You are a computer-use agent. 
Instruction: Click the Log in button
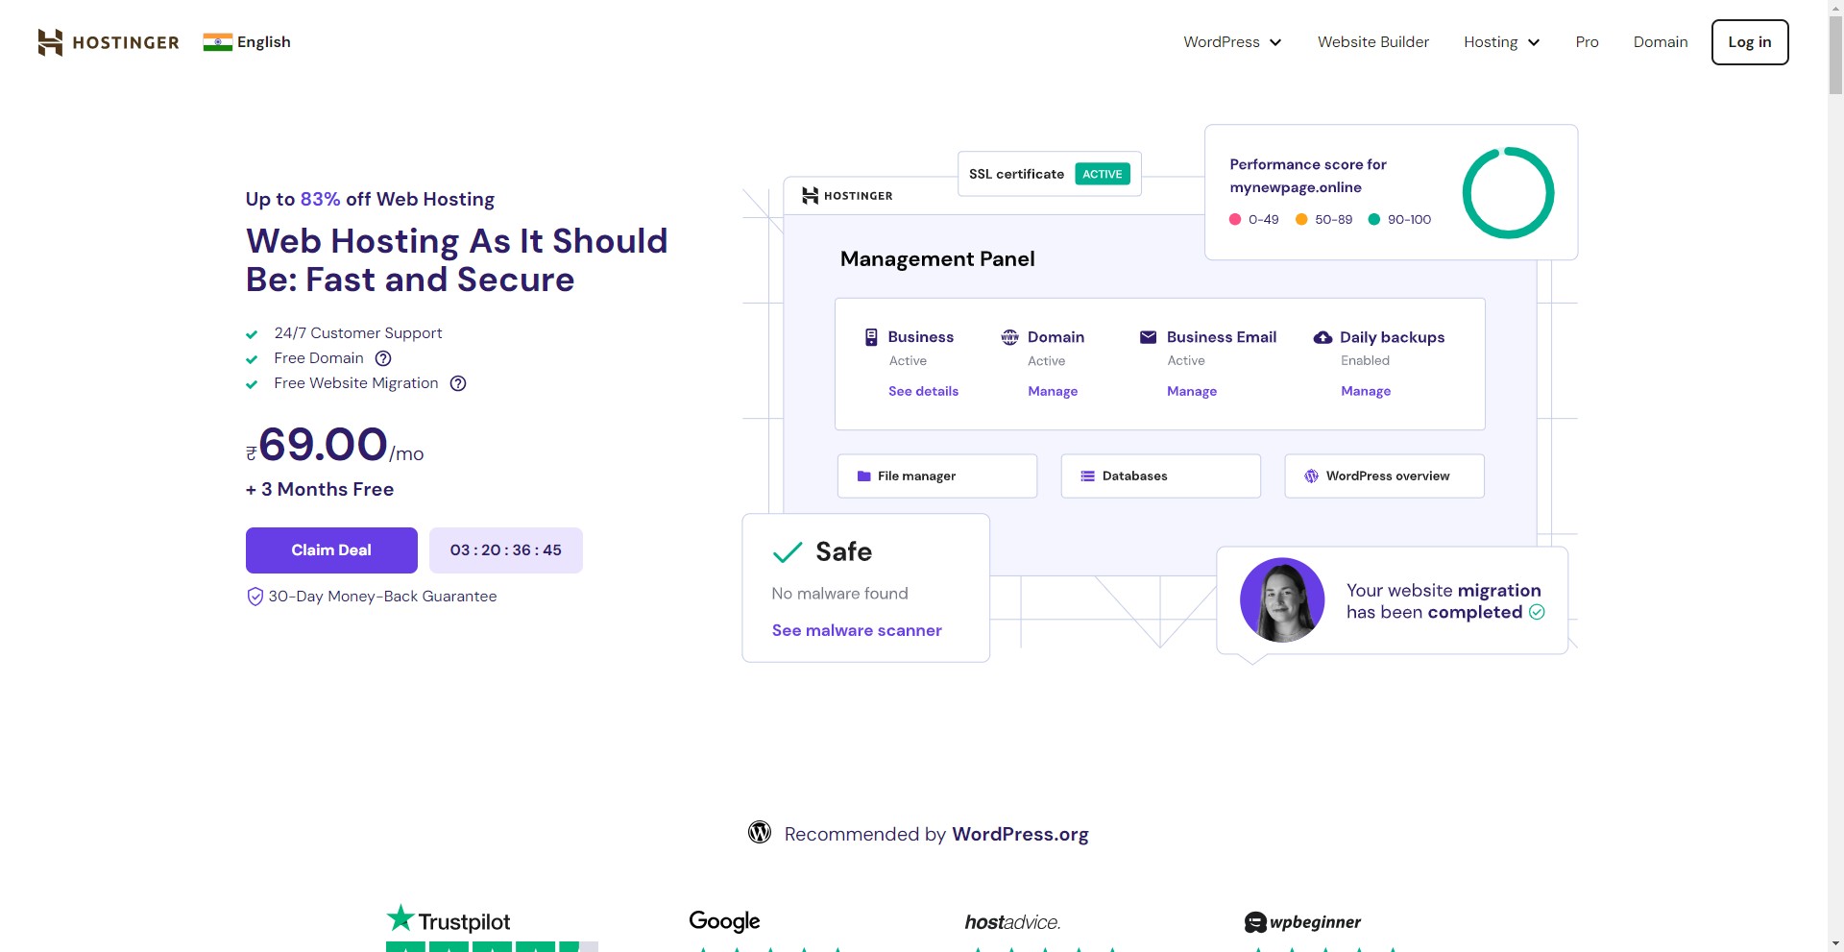pos(1749,42)
